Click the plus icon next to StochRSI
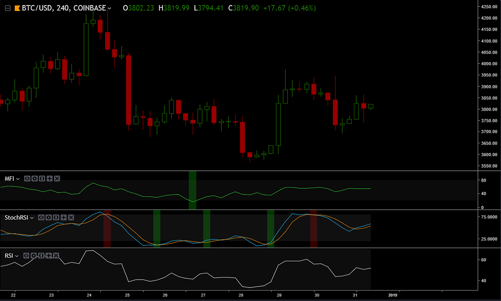The width and height of the screenshot is (501, 301). (64, 218)
